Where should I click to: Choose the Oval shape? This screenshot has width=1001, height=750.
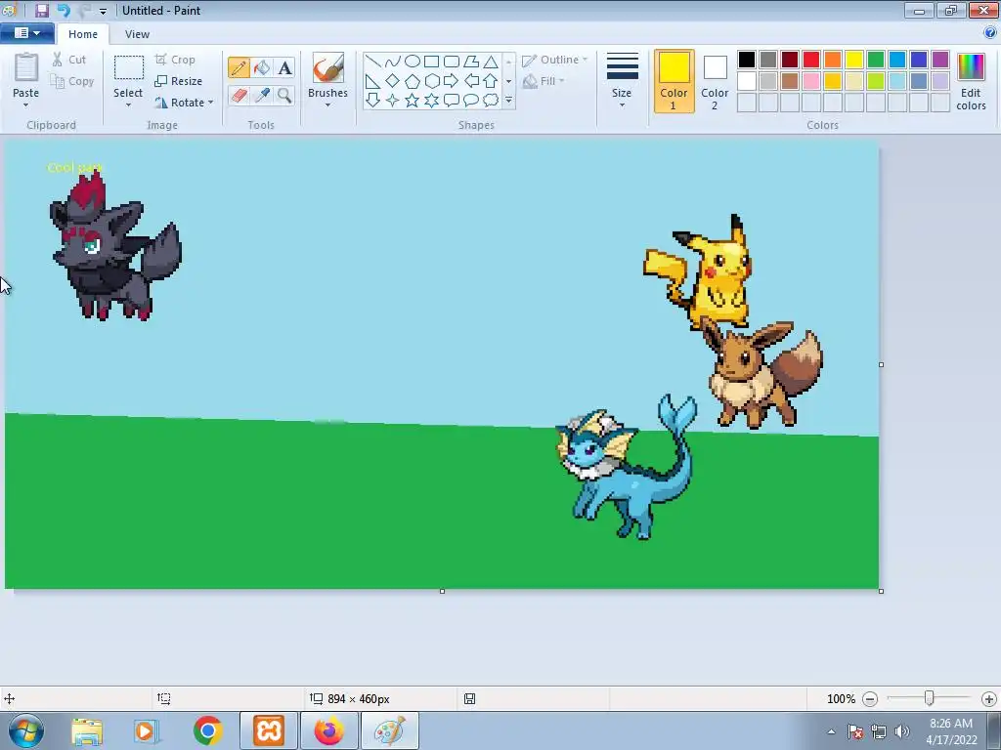(413, 62)
